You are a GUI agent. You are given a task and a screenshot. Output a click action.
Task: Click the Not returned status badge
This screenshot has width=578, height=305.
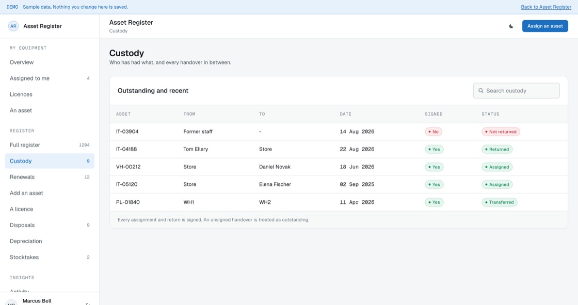(x=501, y=132)
